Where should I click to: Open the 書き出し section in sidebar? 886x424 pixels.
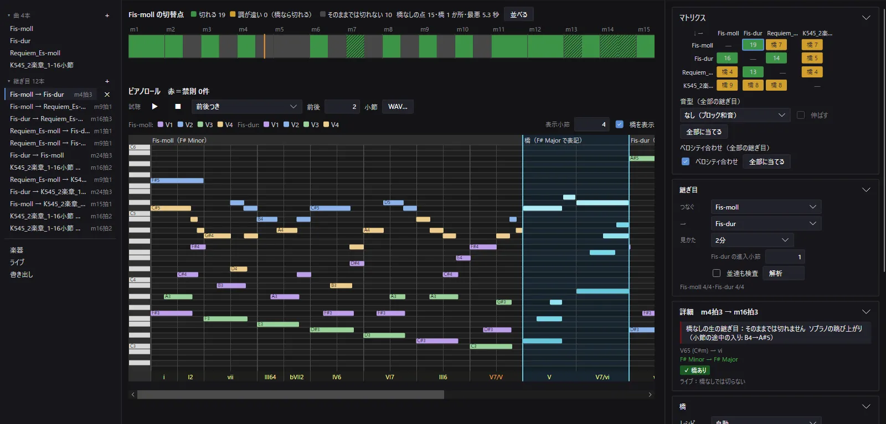coord(22,274)
